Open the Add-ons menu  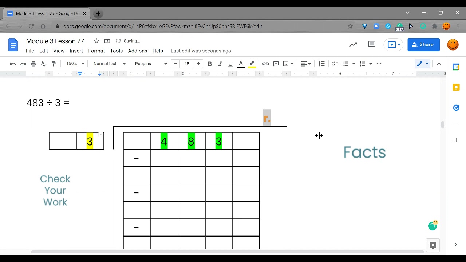[x=138, y=51]
